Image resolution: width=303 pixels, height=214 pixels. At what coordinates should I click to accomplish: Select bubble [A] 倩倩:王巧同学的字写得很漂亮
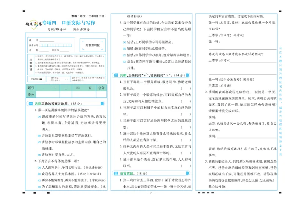point(125,42)
